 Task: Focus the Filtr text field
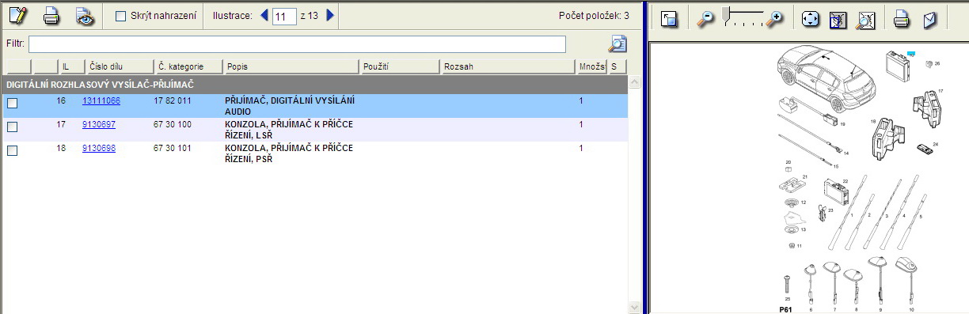tap(297, 44)
